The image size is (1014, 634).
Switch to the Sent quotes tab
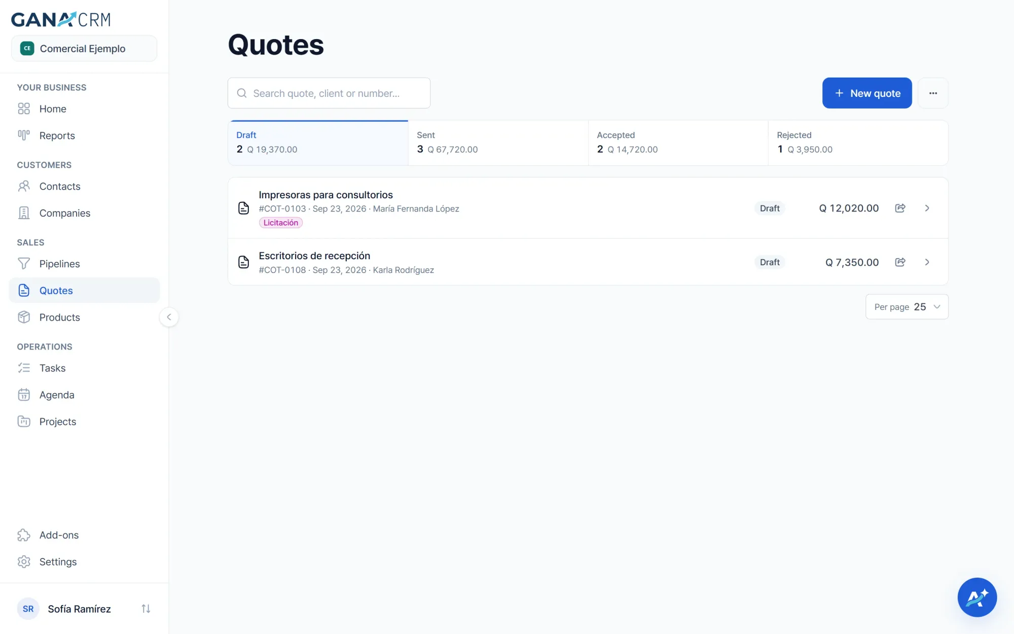(x=498, y=143)
